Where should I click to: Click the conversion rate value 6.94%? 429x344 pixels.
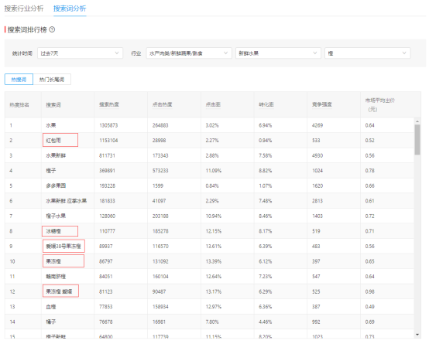266,125
